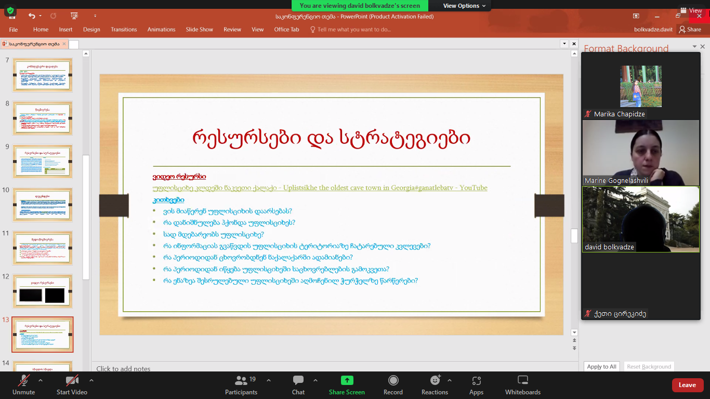Select slide 9 thumbnail

pyautogui.click(x=42, y=162)
